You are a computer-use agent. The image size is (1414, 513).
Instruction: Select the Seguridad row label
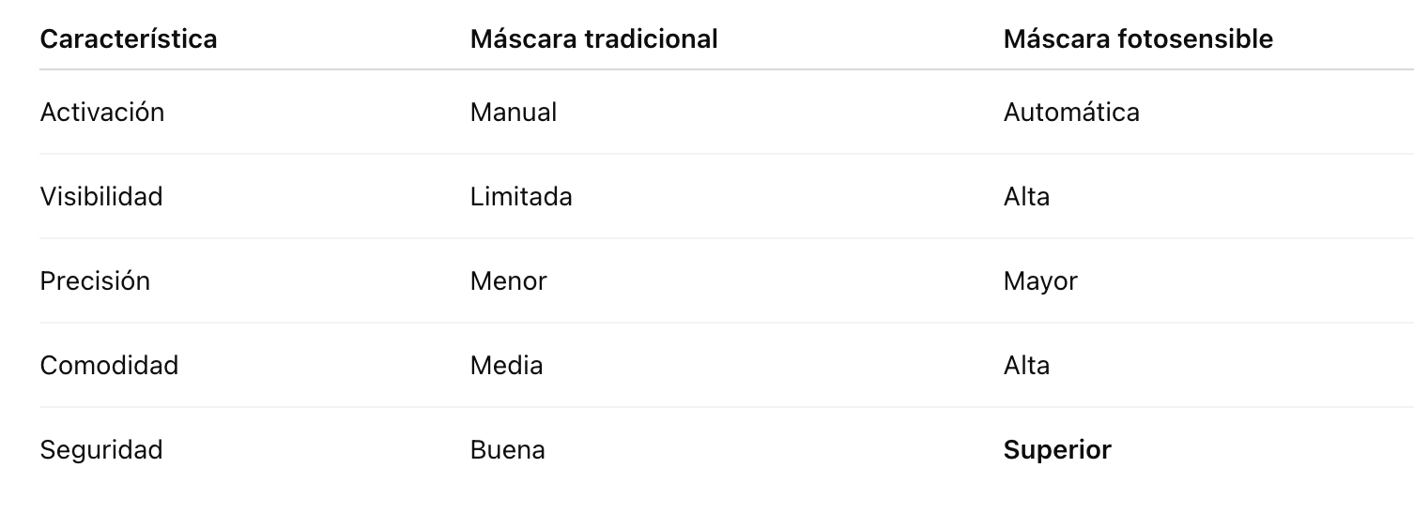[x=101, y=450]
